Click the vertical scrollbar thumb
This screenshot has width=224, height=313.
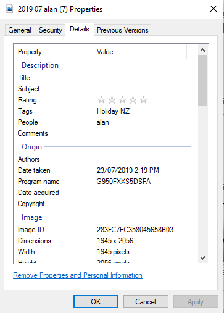202,80
